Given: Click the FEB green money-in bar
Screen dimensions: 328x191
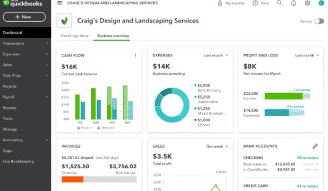Looking at the screenshot, I should pyautogui.click(x=77, y=107).
